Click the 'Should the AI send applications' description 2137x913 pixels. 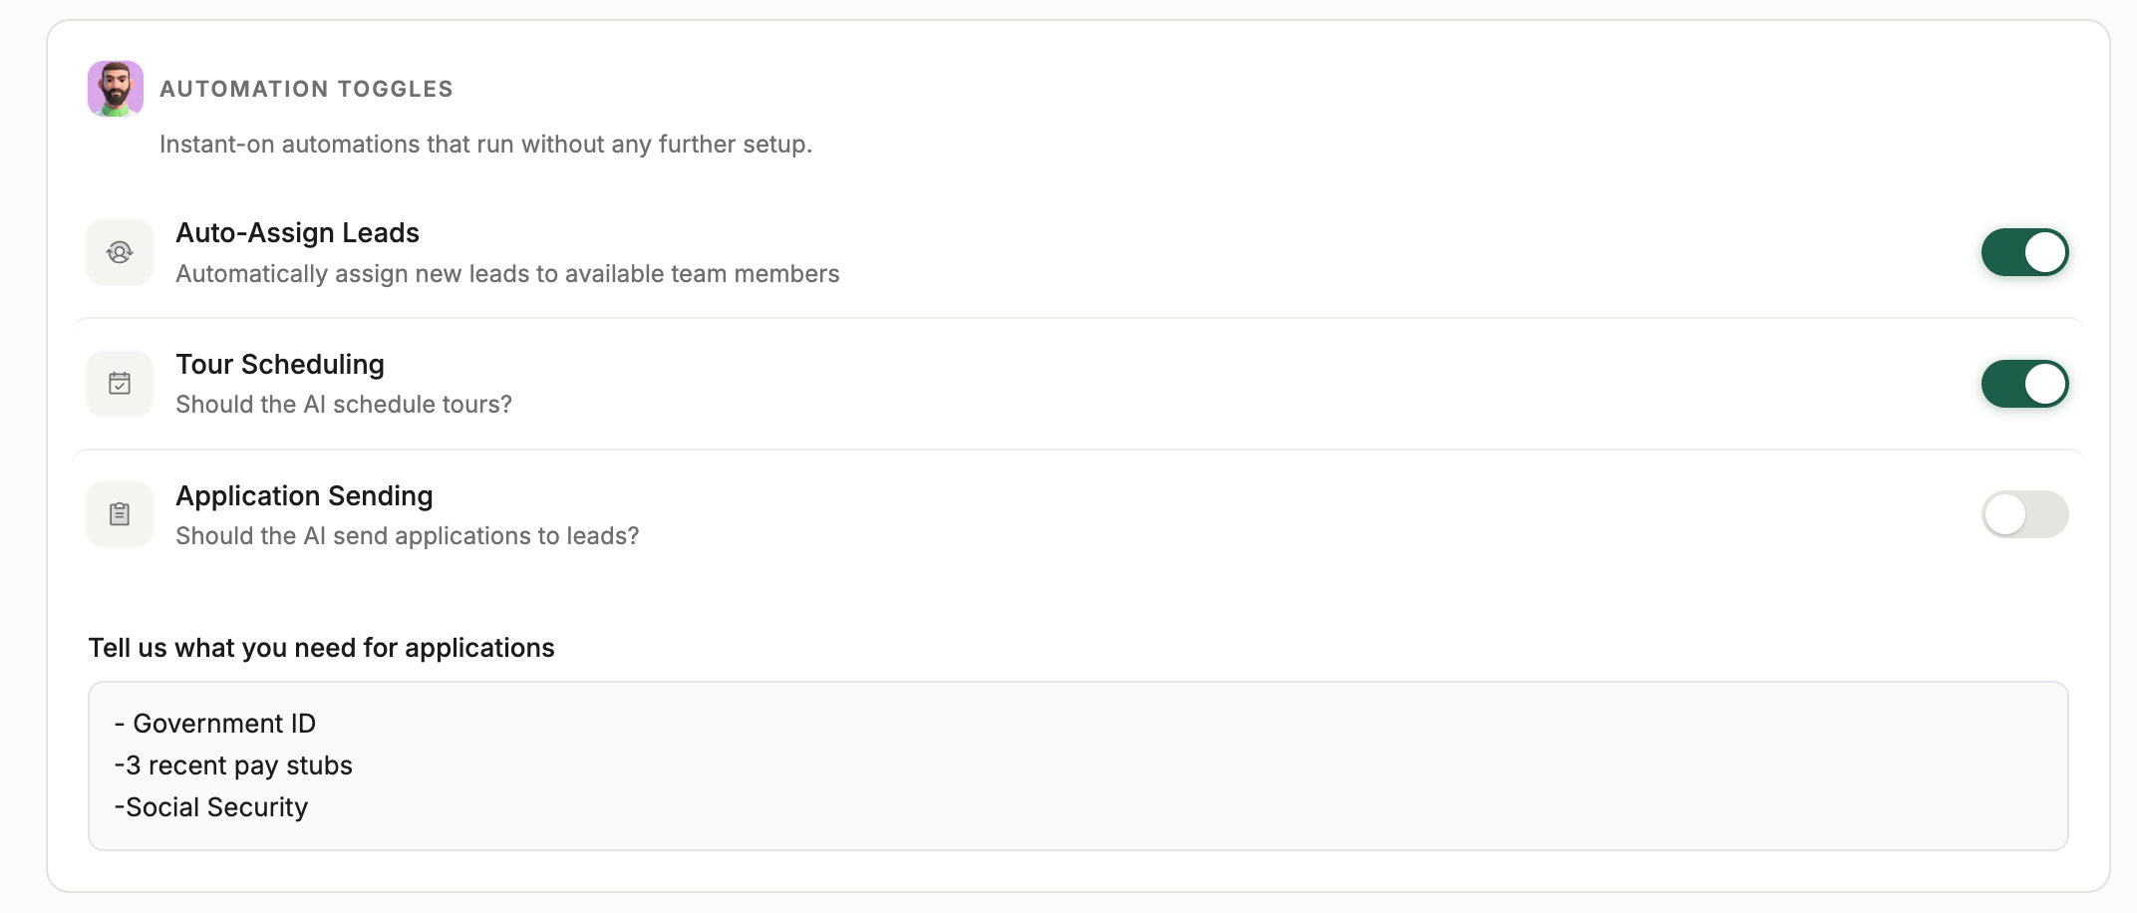tap(408, 536)
